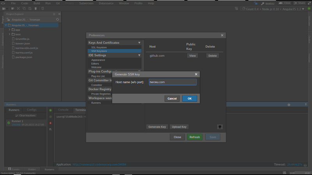
Task: Select SSL Keystore in Preferences list
Action: click(x=99, y=47)
